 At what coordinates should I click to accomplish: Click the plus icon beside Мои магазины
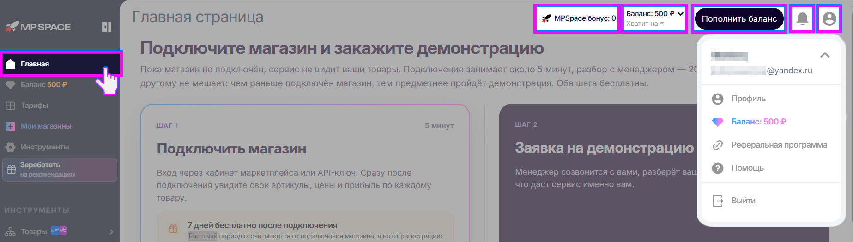[x=10, y=126]
